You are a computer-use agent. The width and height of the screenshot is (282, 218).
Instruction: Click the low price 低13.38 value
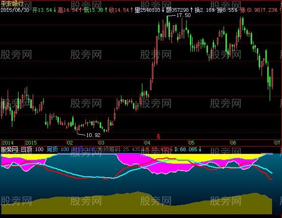tap(94, 10)
